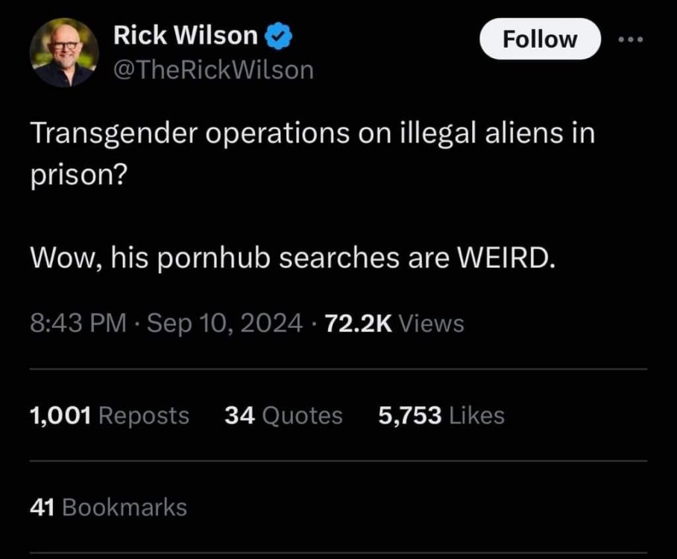The image size is (677, 559).
Task: Click the word Reposts label
Action: click(144, 416)
